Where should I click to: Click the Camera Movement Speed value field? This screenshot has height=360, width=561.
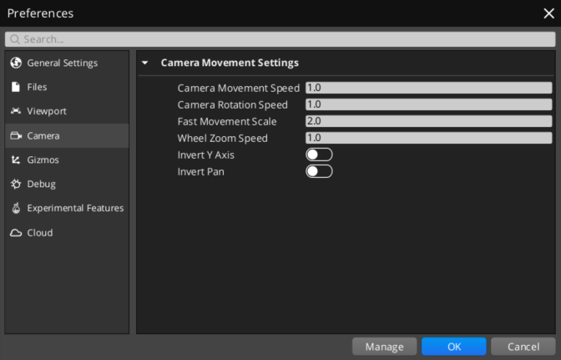428,88
